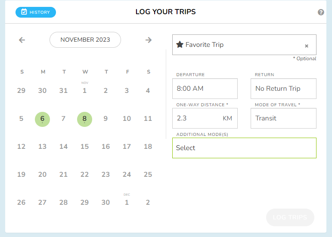
Task: Advance to next month with right arrow
Action: pos(149,40)
